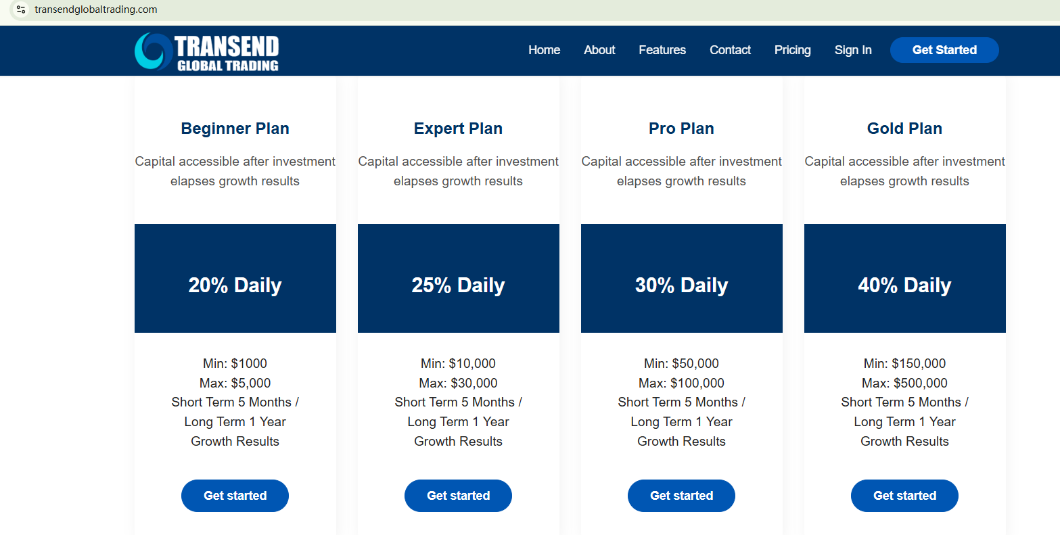
Task: Open the Features nav link
Action: tap(662, 50)
